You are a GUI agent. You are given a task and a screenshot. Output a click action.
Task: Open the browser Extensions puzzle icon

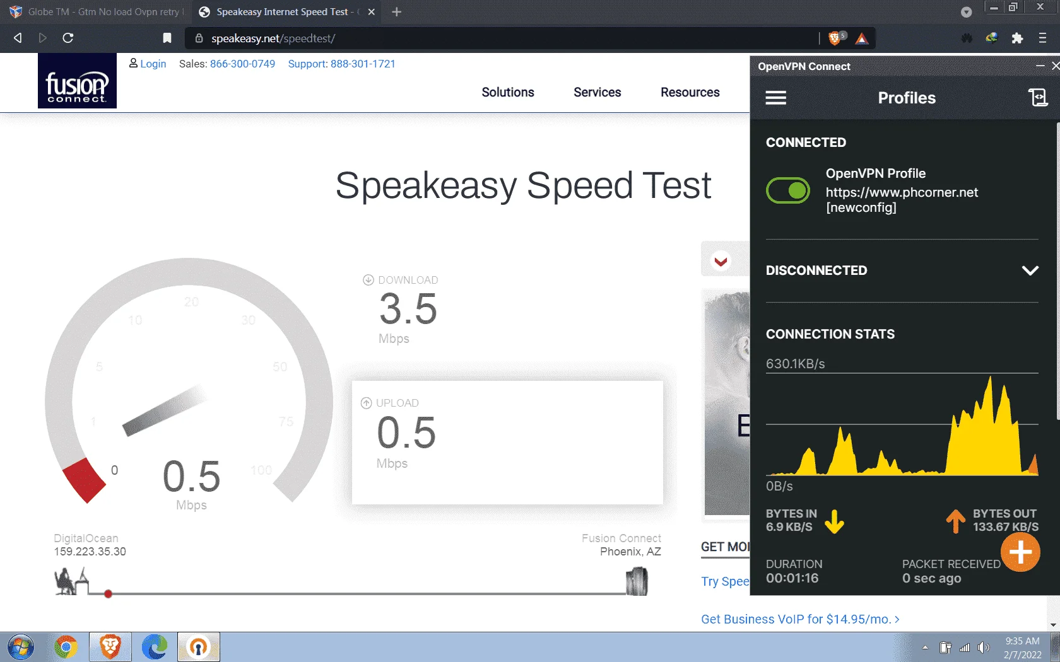(x=1017, y=38)
